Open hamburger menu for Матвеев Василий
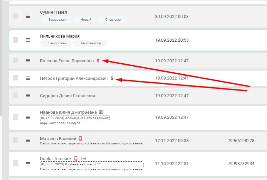The image size is (267, 180). 28,140
